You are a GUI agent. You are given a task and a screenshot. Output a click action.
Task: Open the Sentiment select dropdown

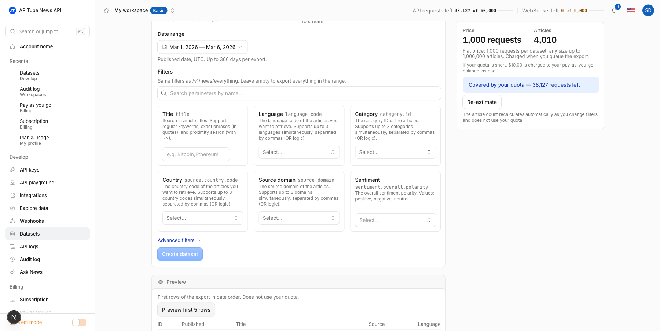(x=395, y=220)
